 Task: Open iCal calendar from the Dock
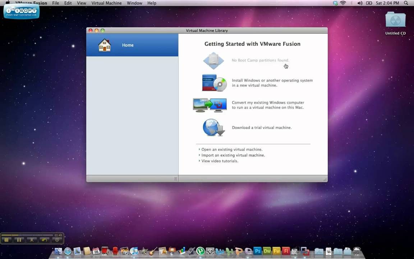click(96, 251)
